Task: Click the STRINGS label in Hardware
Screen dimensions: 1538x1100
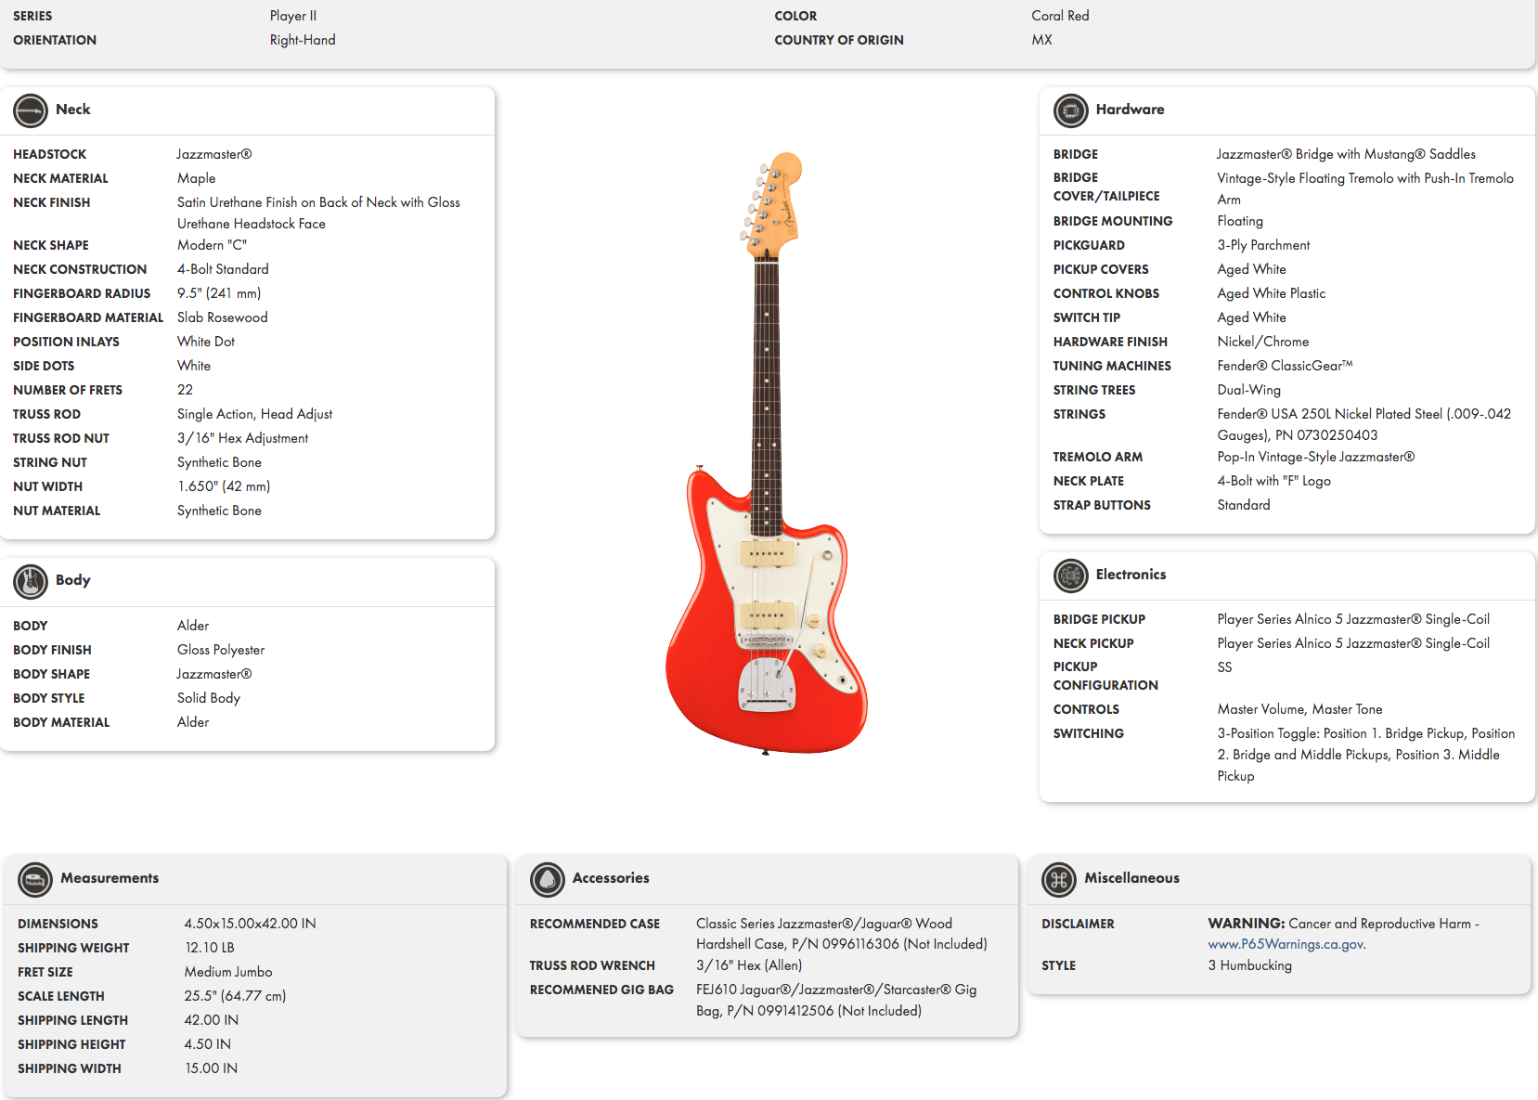Action: [1079, 414]
